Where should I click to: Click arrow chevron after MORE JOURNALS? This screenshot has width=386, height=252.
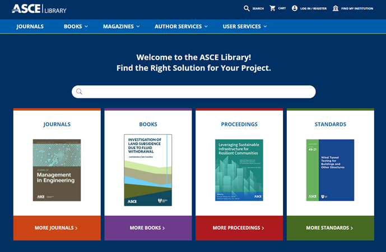coord(76,228)
